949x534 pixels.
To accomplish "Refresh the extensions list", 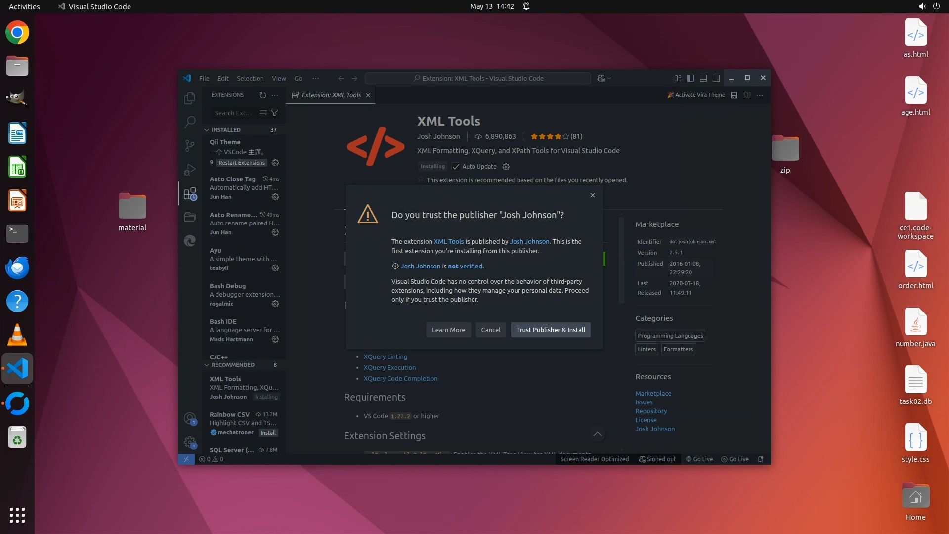I will click(x=262, y=95).
